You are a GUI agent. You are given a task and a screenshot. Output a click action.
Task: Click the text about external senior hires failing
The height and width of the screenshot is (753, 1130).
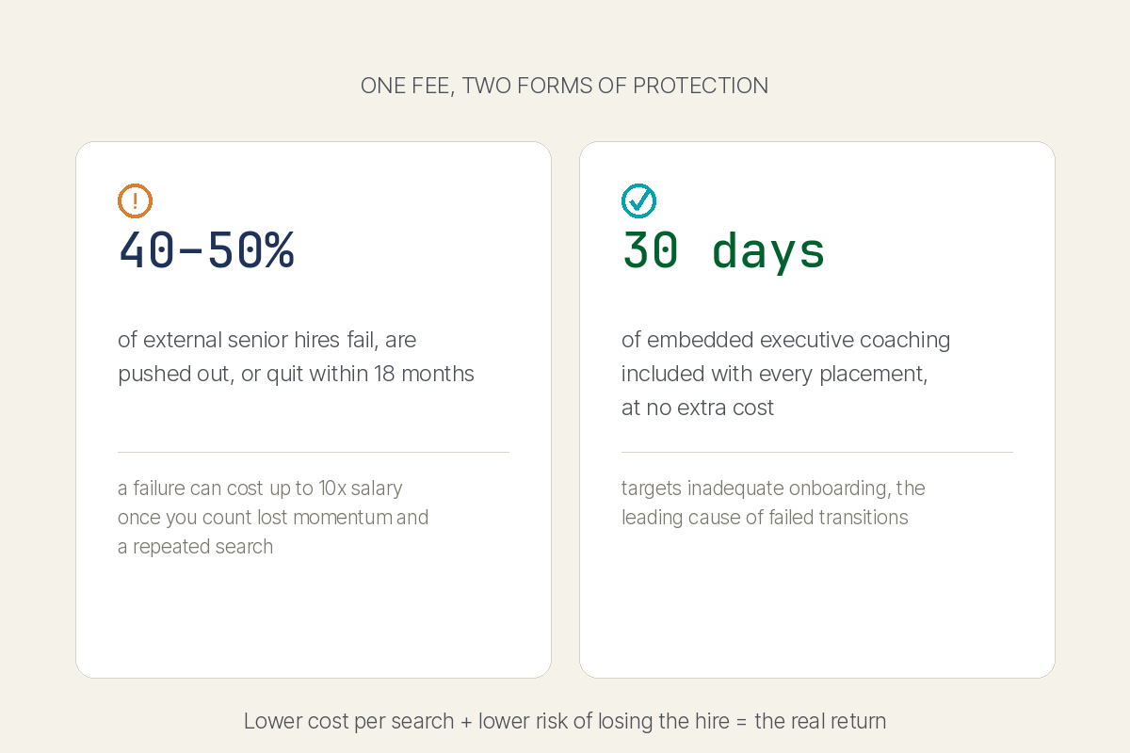click(x=296, y=357)
